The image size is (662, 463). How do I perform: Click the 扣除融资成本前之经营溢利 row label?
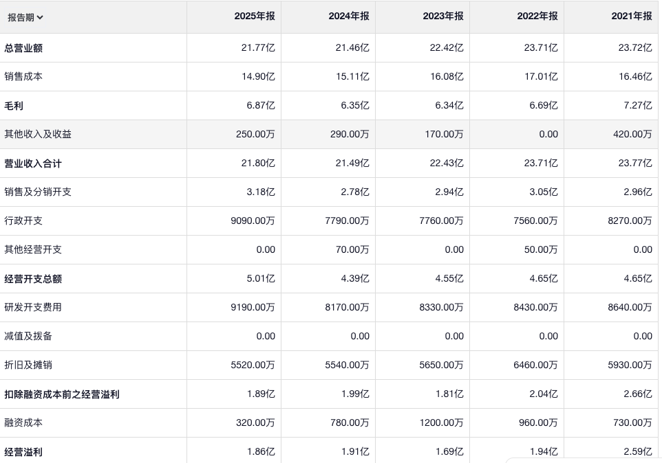pos(62,394)
